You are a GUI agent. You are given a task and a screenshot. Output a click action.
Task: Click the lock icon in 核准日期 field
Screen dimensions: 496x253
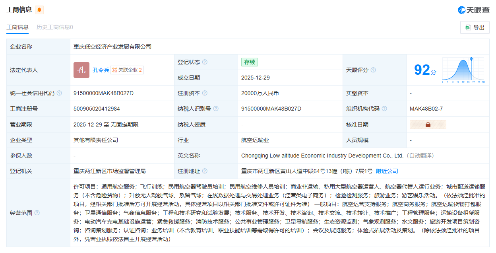click(x=428, y=124)
